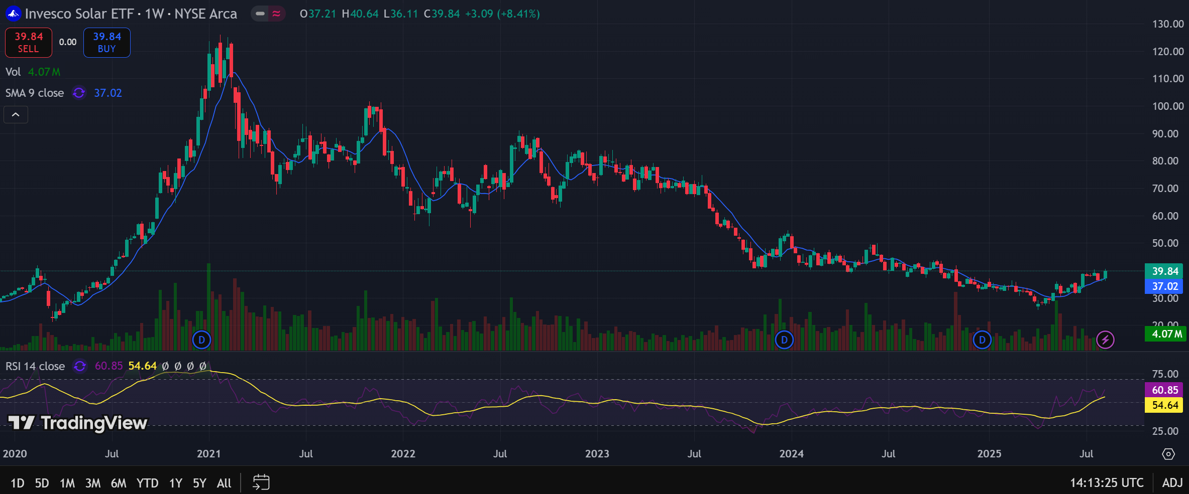Click the SMA value 37.02 in legend
Screen dimensions: 1189x494
pyautogui.click(x=108, y=93)
